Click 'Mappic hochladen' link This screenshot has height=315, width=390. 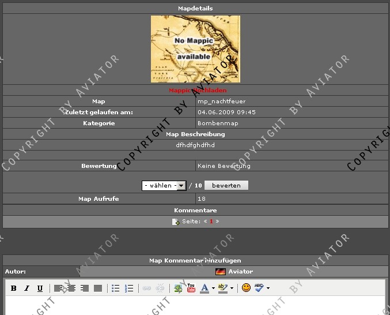pyautogui.click(x=197, y=91)
